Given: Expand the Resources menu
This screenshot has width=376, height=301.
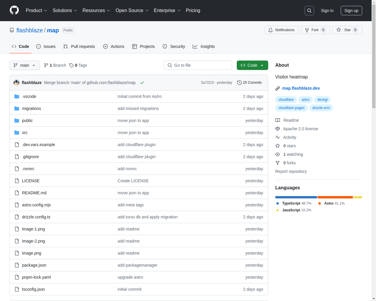Looking at the screenshot, I should click(96, 11).
